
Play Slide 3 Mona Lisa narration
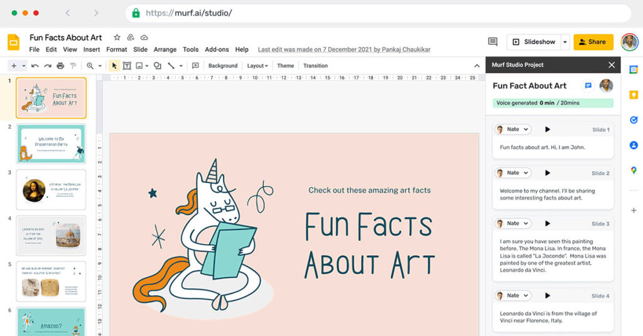pos(548,224)
